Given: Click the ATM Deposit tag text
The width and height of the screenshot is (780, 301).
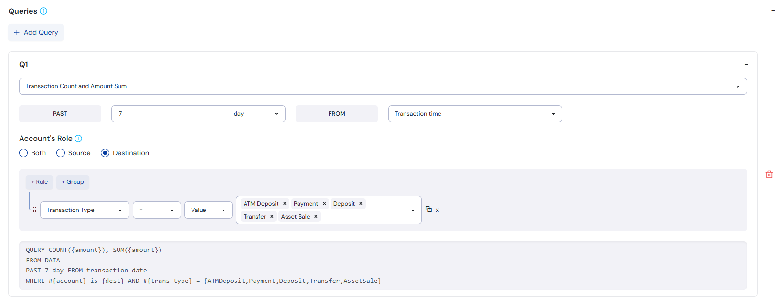Looking at the screenshot, I should point(261,204).
